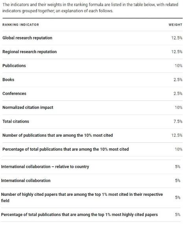Image resolution: width=187 pixels, height=225 pixels.
Task: Click the 7.5% weight for Total citations
Action: pos(178,121)
